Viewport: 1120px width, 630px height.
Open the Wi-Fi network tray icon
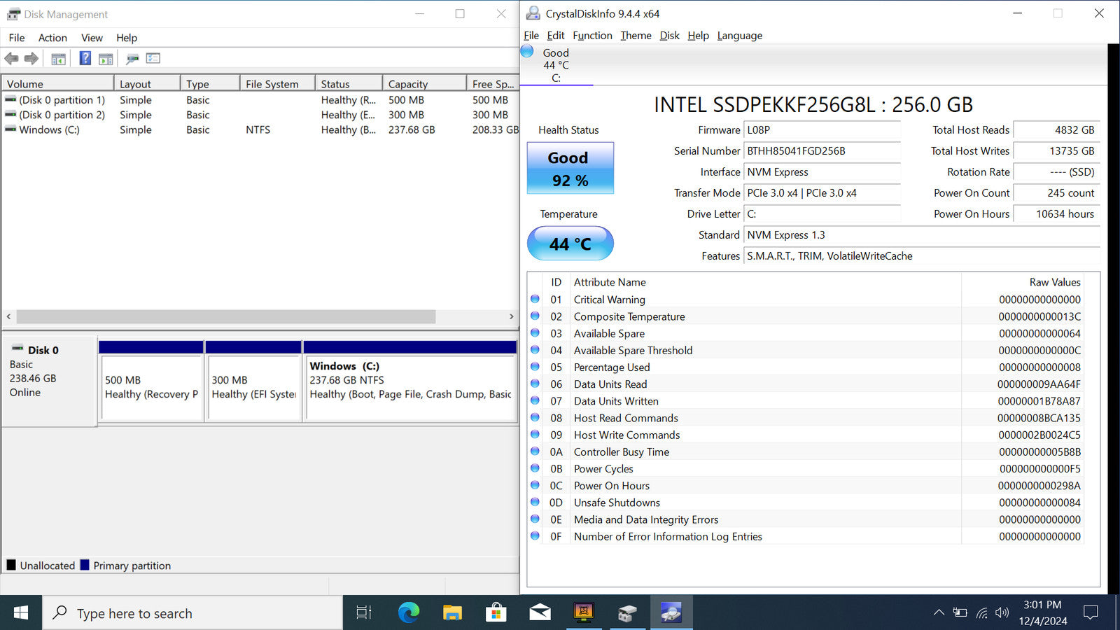click(x=982, y=613)
